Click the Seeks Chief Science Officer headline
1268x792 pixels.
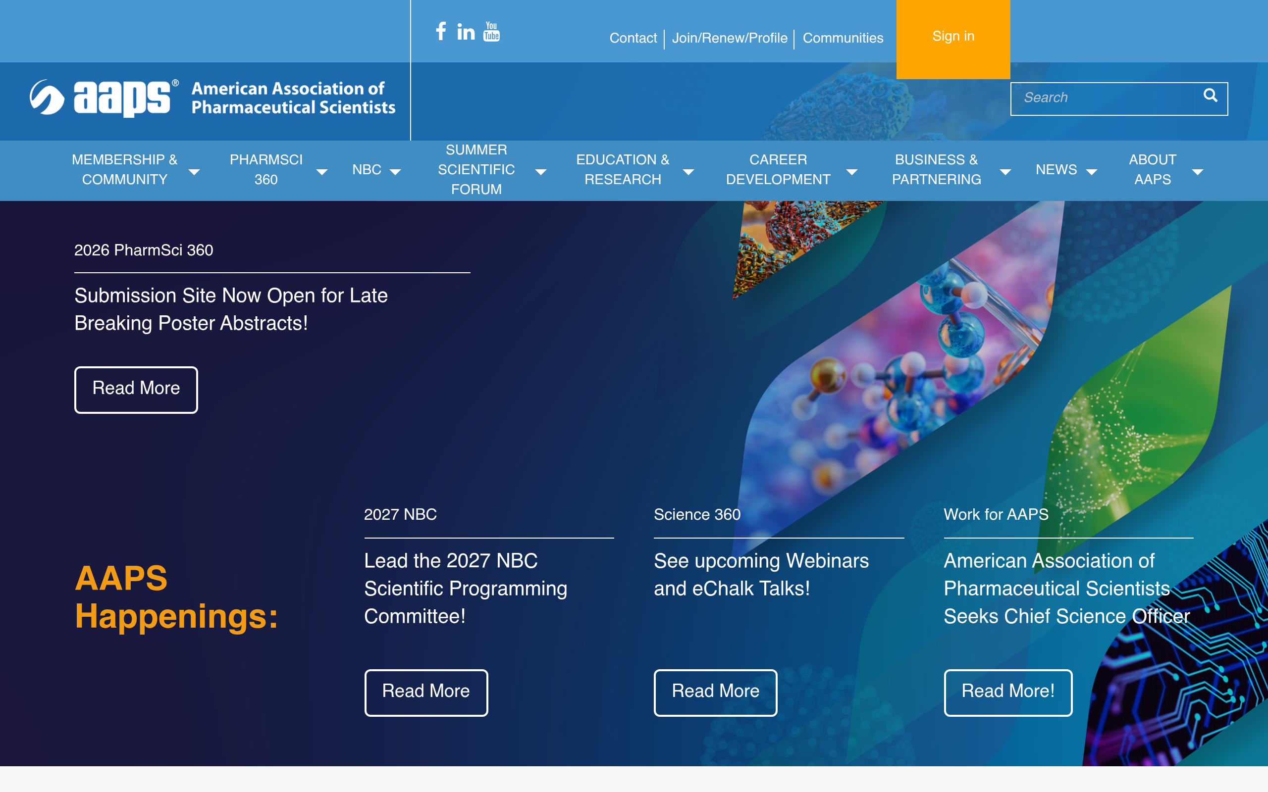[x=1067, y=588]
